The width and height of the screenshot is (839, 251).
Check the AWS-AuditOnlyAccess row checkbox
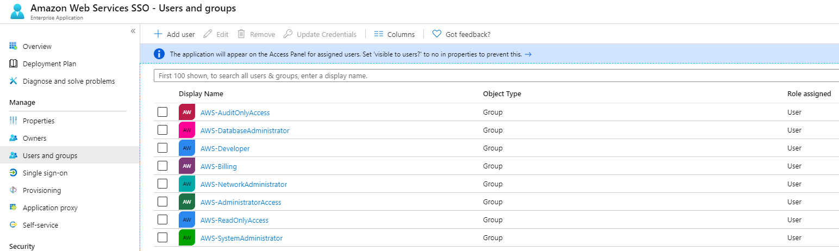pos(162,112)
